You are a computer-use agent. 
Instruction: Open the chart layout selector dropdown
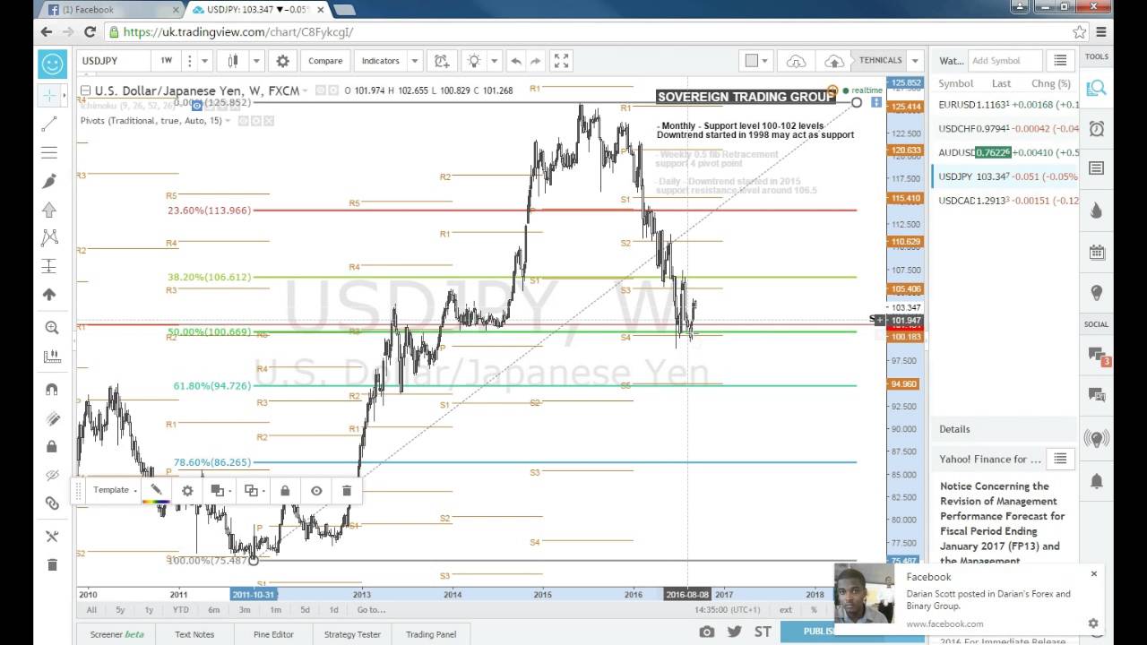(x=757, y=61)
